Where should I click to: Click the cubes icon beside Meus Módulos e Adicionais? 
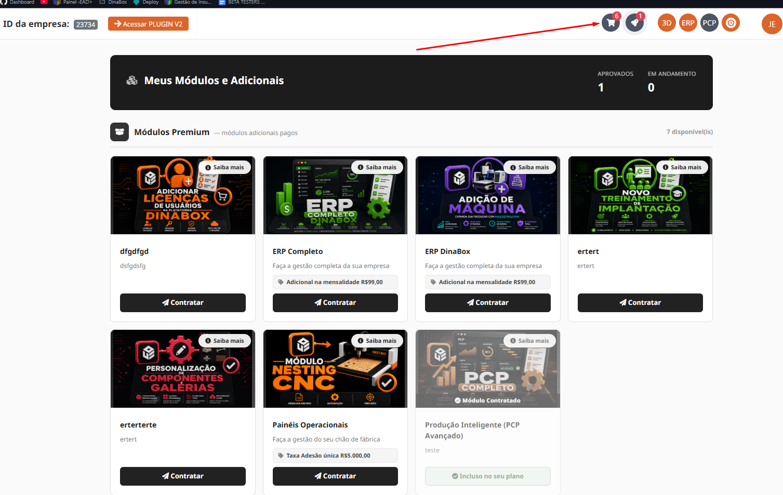(x=132, y=81)
